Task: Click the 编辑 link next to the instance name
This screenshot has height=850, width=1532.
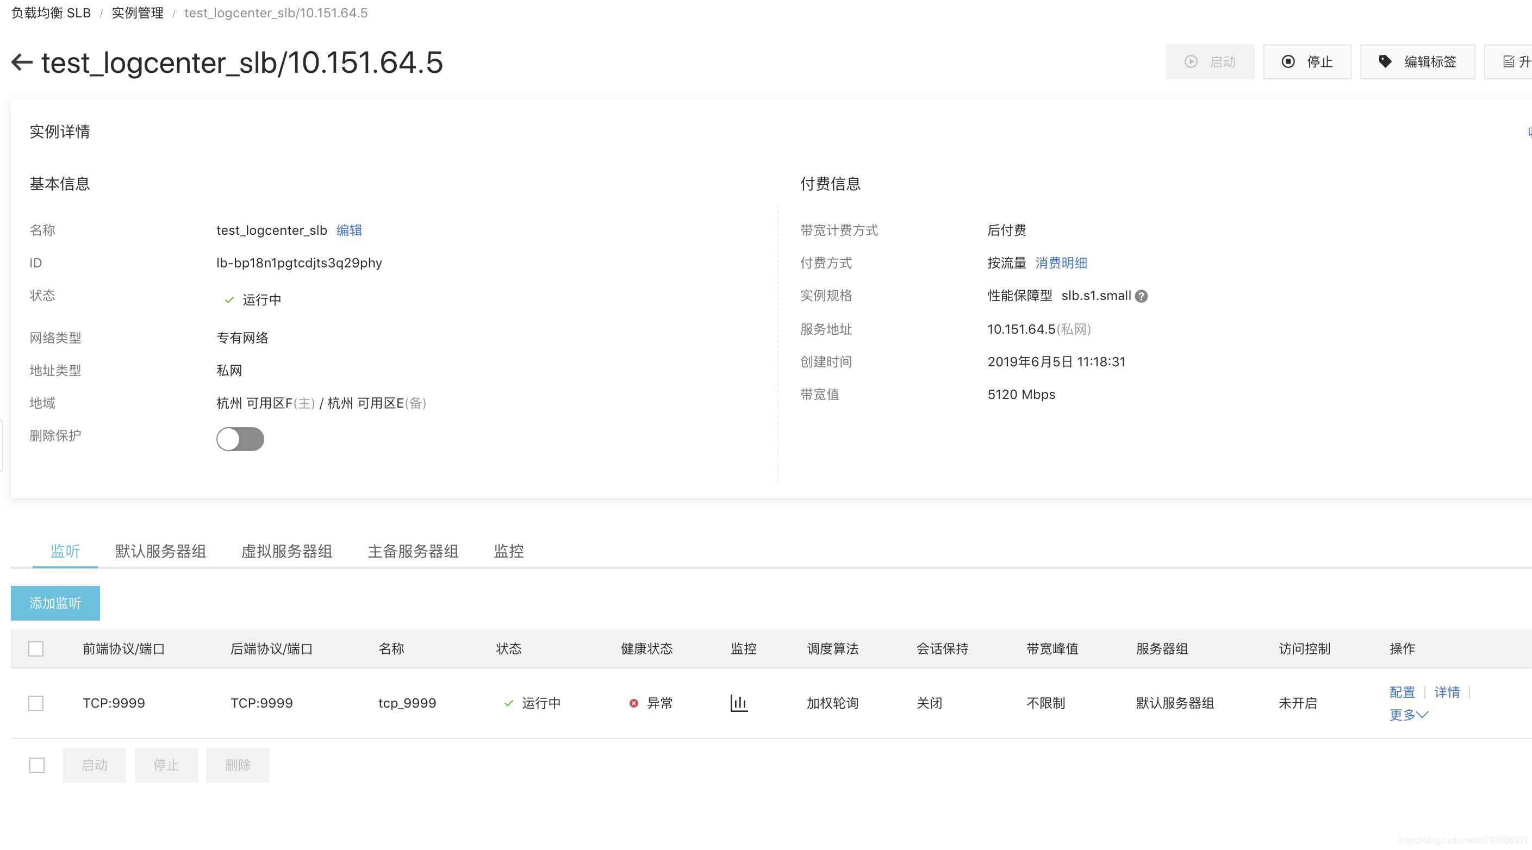Action: (x=349, y=230)
